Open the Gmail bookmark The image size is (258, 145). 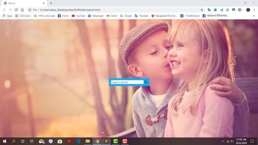pos(112,16)
